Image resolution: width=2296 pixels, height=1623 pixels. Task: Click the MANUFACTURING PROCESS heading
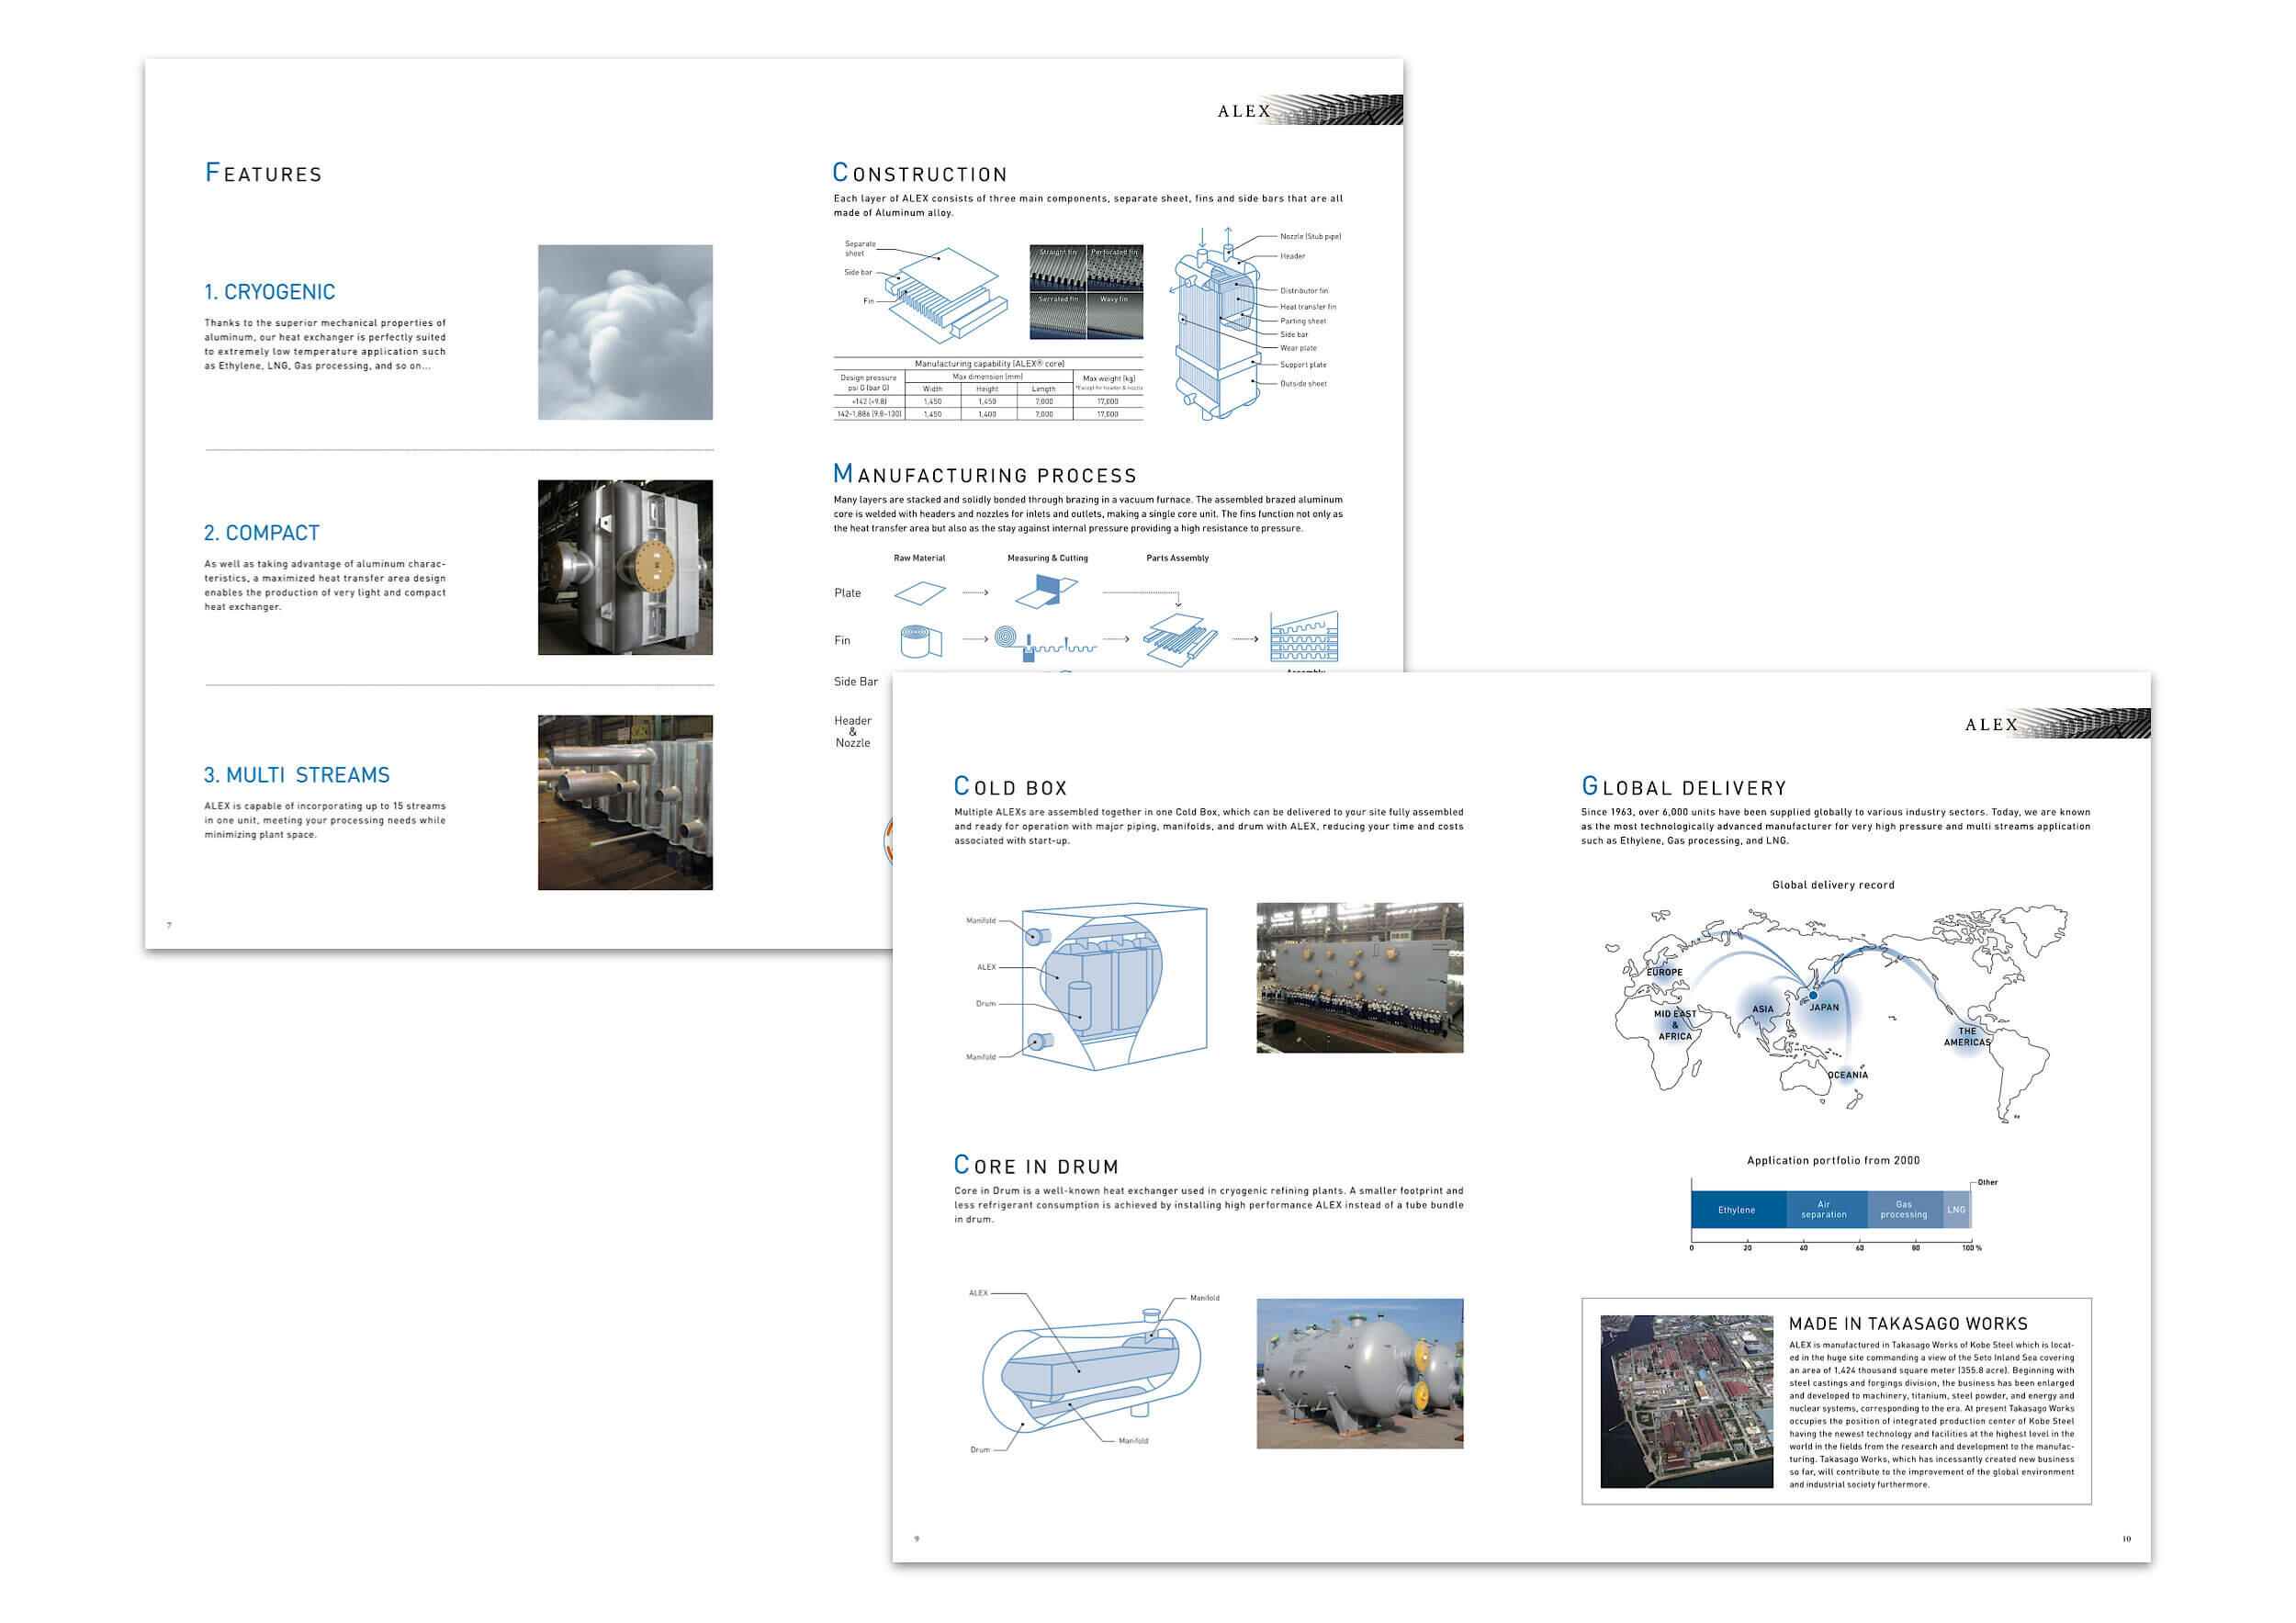click(x=985, y=474)
